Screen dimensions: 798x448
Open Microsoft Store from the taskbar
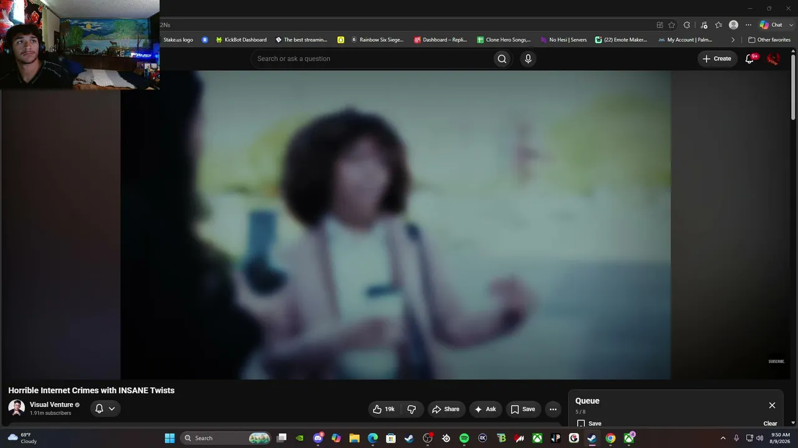coord(391,438)
